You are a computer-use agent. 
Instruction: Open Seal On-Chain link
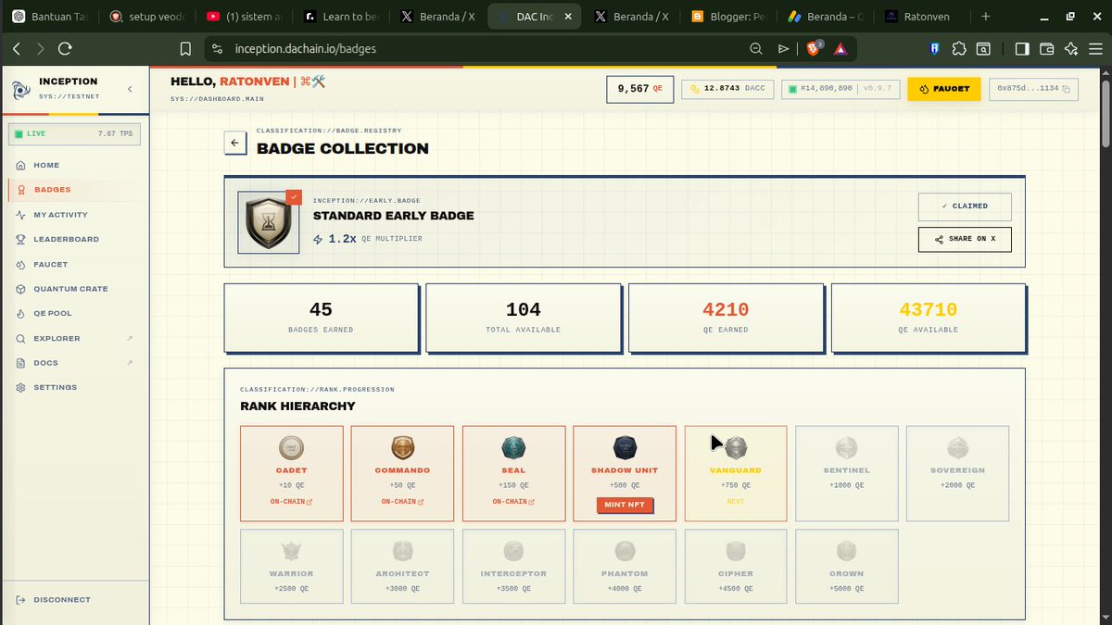[x=514, y=502]
